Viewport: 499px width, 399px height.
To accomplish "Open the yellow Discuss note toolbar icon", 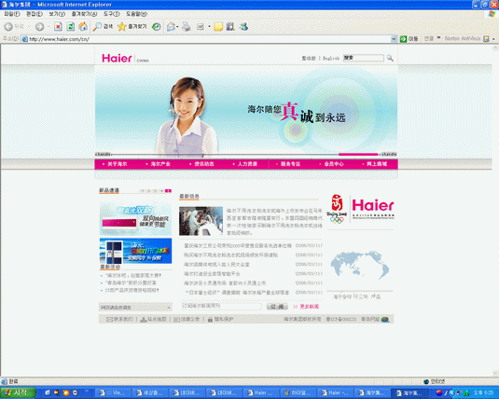I will 218,27.
